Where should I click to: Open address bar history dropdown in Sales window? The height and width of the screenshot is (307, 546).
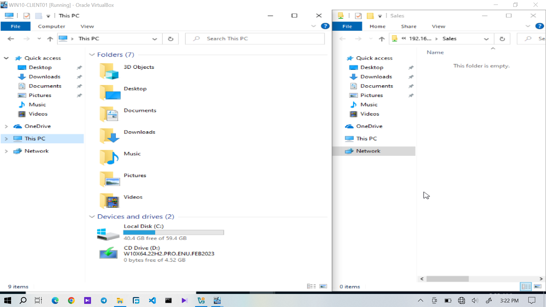click(486, 39)
